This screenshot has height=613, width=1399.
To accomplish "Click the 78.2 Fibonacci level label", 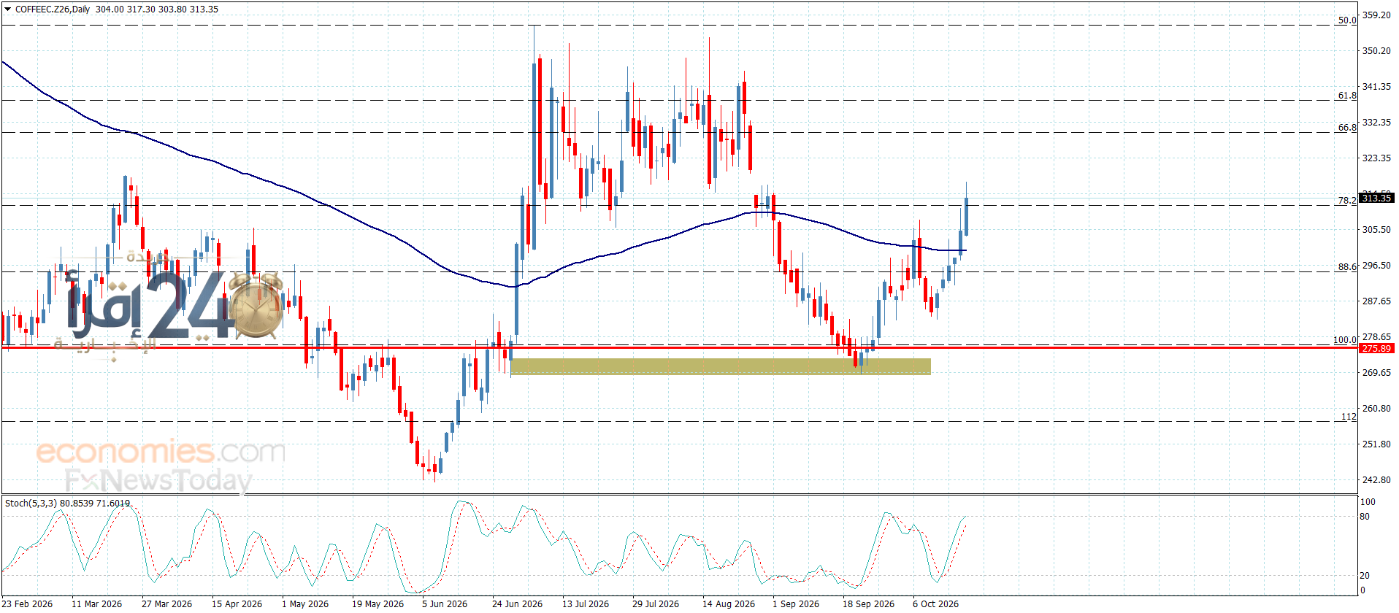I will click(1347, 201).
